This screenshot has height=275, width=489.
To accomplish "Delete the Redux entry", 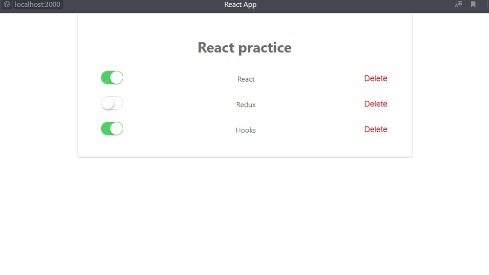I will [x=376, y=104].
